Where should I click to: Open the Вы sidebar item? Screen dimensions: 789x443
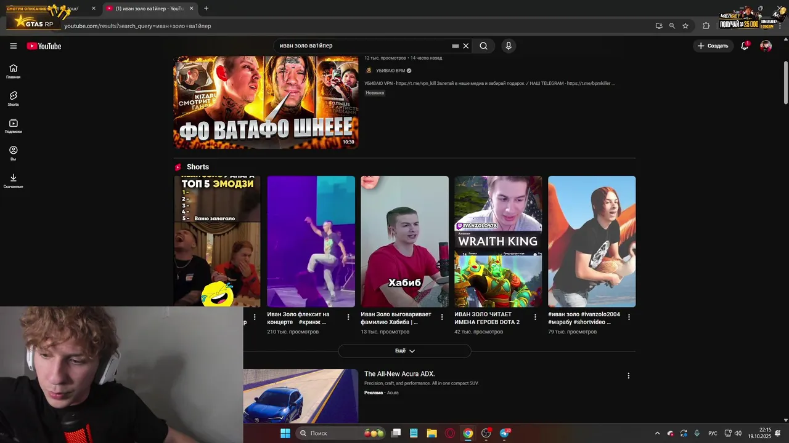tap(13, 153)
